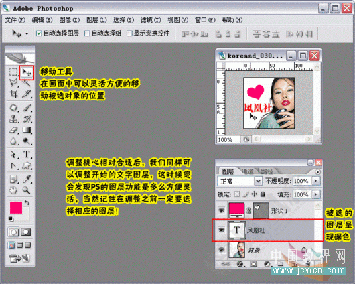The height and width of the screenshot is (284, 355).
Task: Open the 文件(F) menu
Action: (15, 20)
